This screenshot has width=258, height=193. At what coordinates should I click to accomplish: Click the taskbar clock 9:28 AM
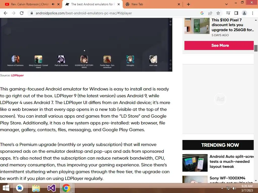[x=247, y=186]
